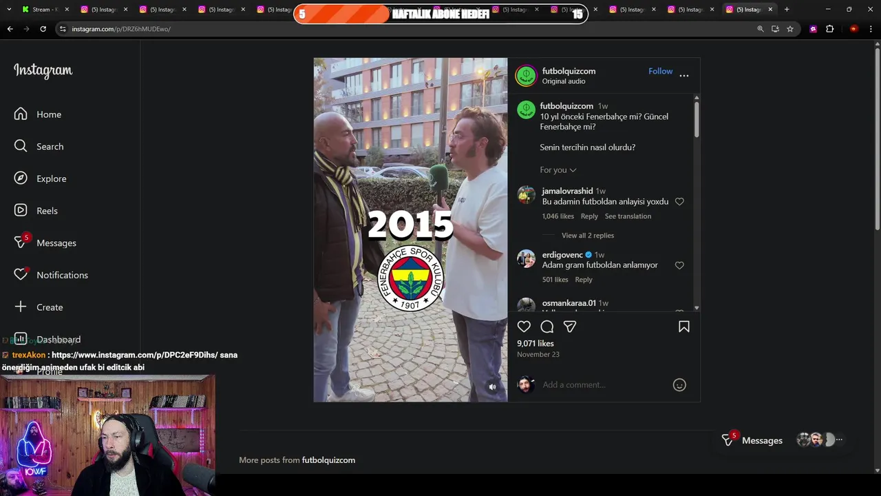881x496 pixels.
Task: Open the 1,046 likes list
Action: (x=558, y=216)
